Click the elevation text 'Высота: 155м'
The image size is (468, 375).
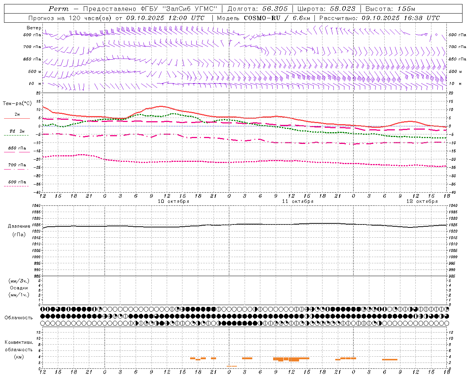point(390,9)
